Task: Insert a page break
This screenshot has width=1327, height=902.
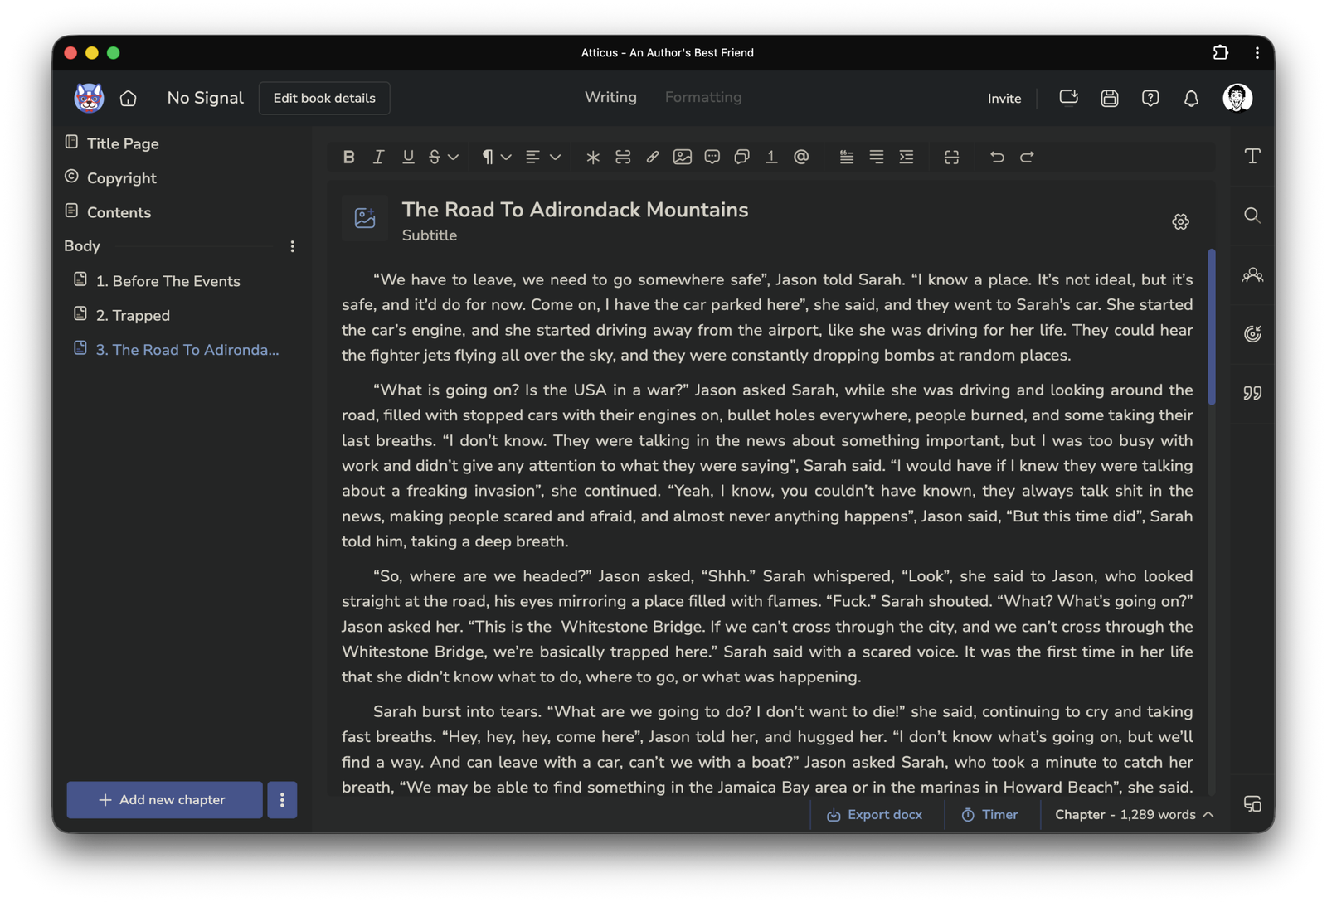Action: (x=623, y=157)
